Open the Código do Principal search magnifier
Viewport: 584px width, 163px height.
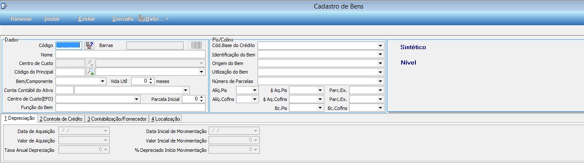(x=90, y=72)
